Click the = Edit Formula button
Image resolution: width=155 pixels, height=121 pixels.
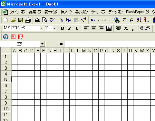pos(61,44)
